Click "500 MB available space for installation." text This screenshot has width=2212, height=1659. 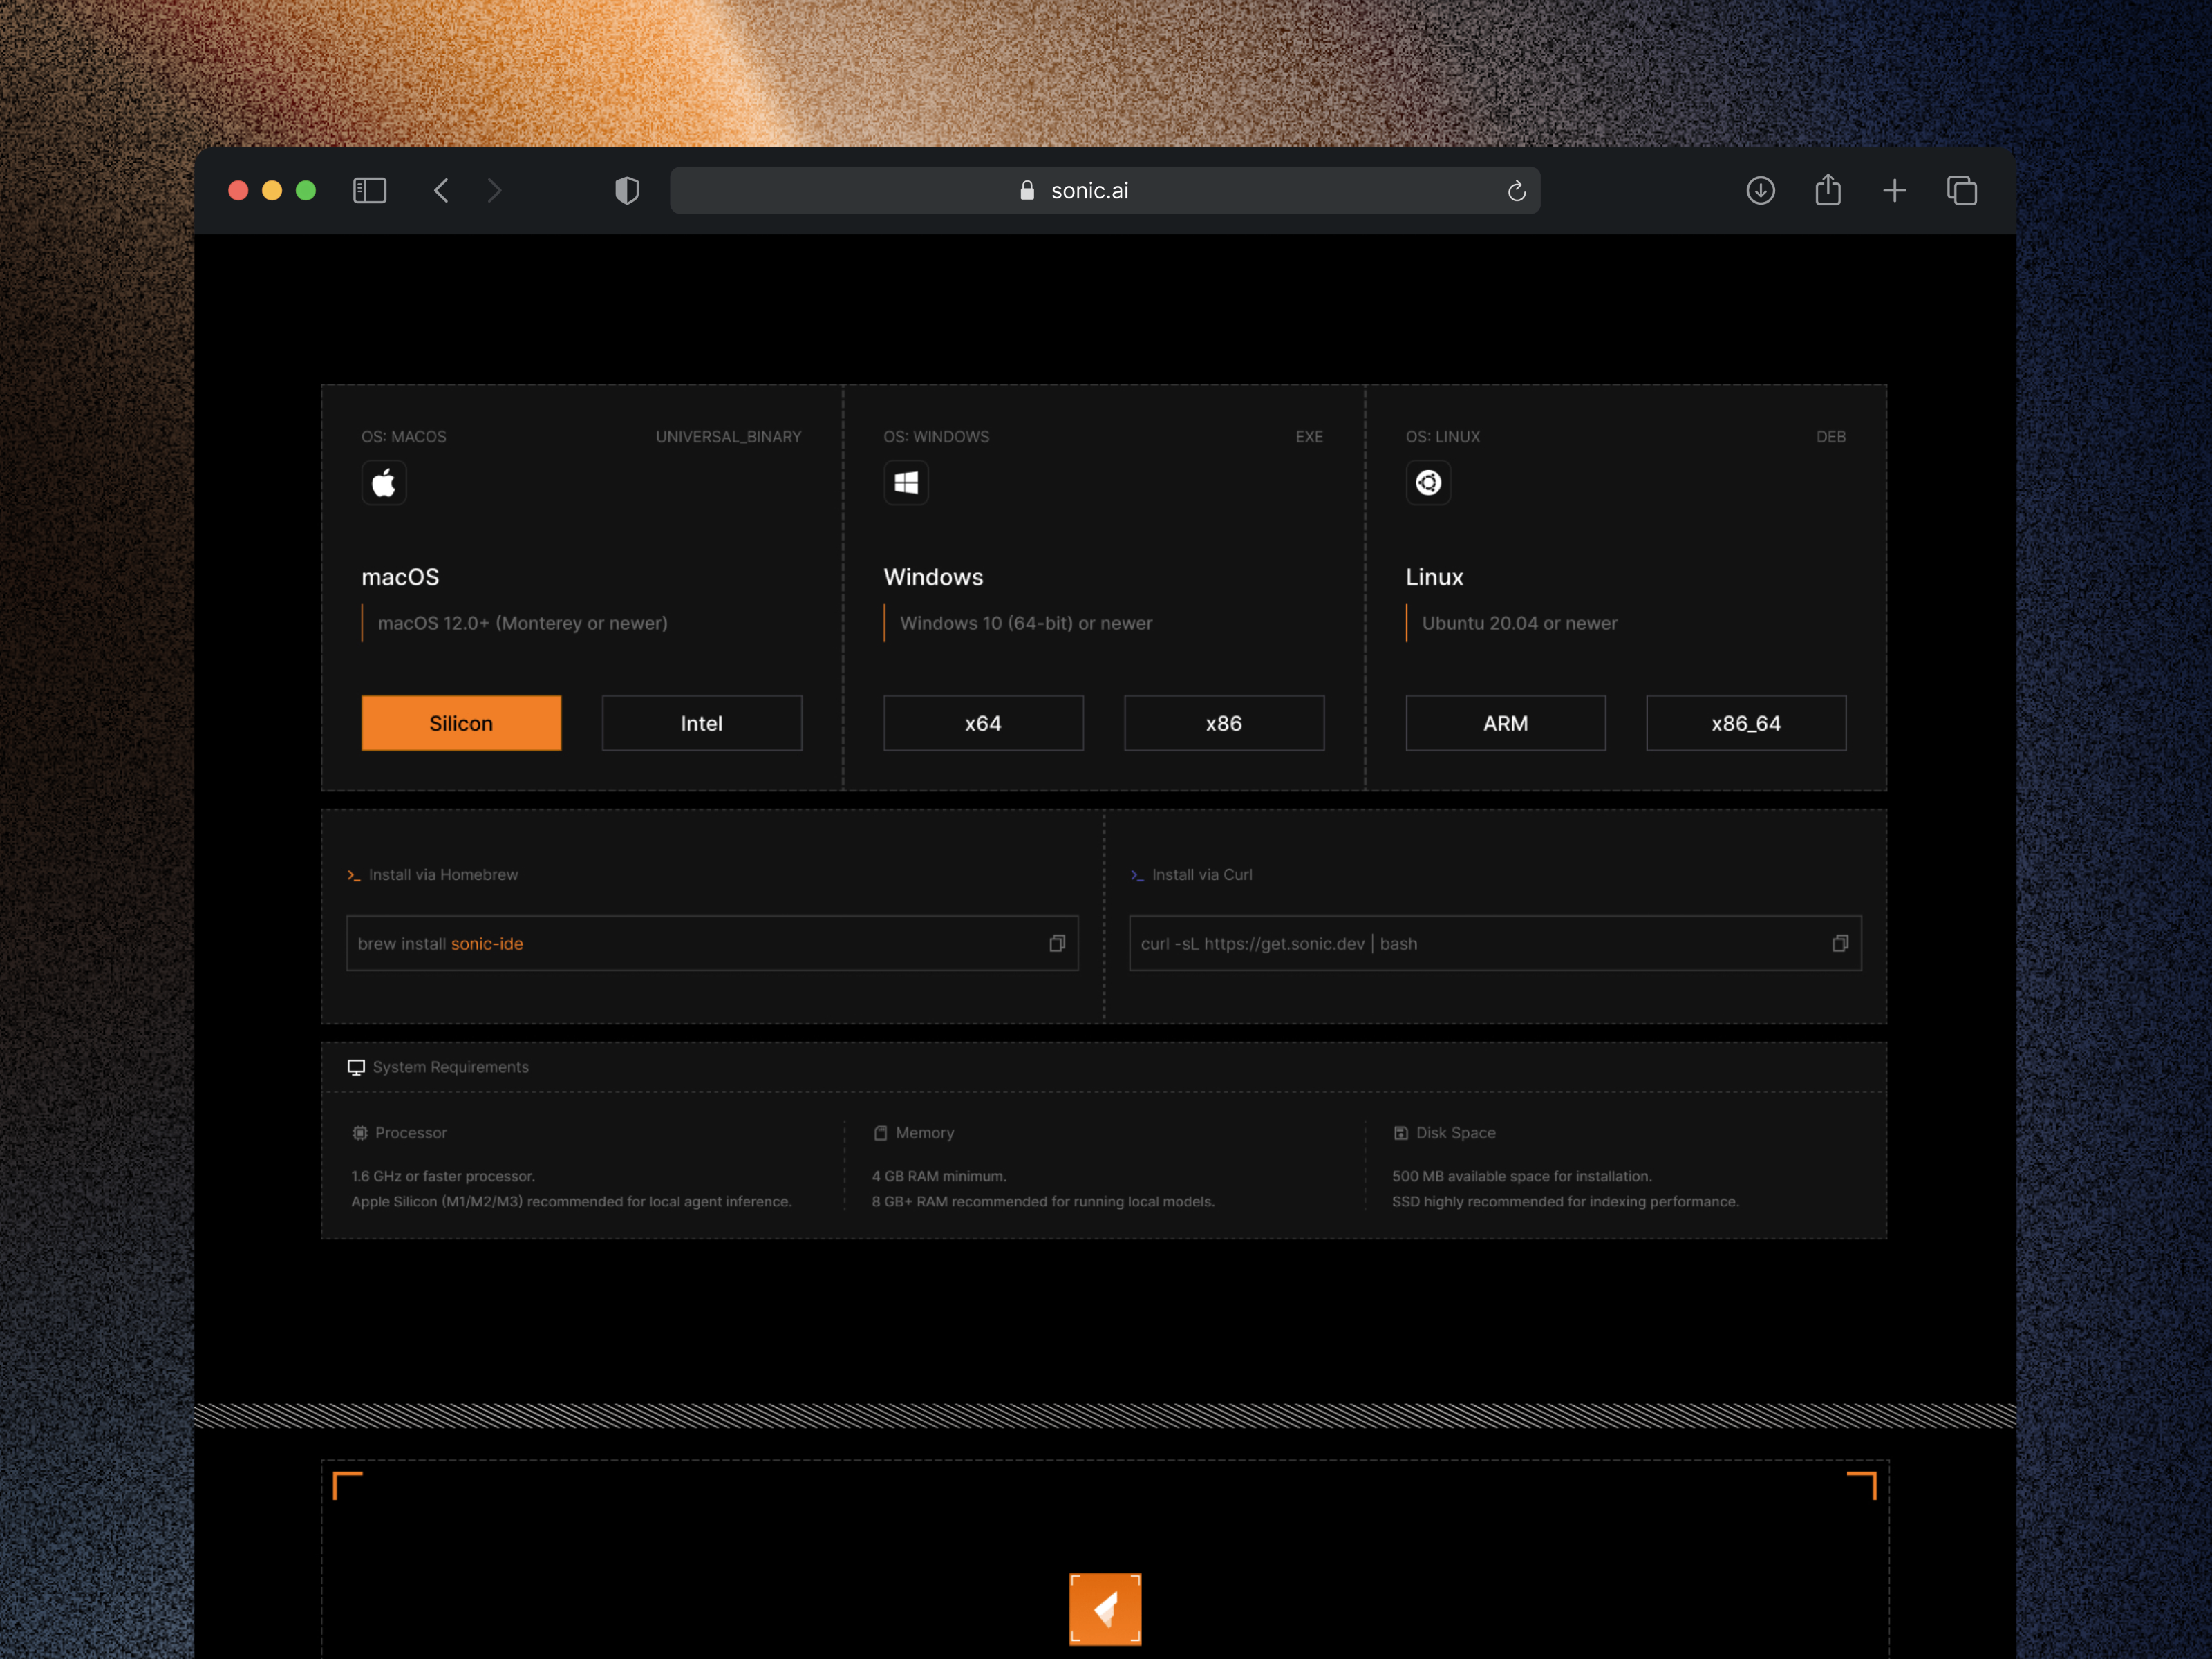1521,1176
